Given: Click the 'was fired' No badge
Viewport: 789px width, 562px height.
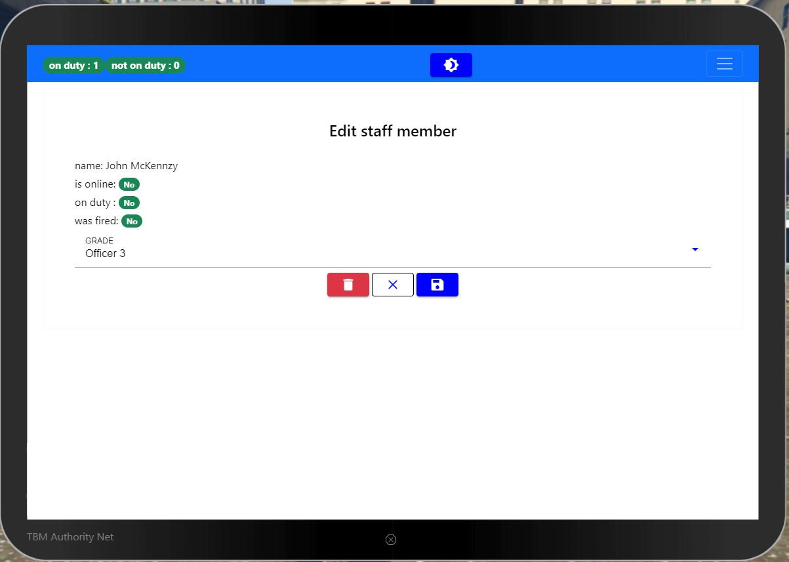Looking at the screenshot, I should point(132,221).
